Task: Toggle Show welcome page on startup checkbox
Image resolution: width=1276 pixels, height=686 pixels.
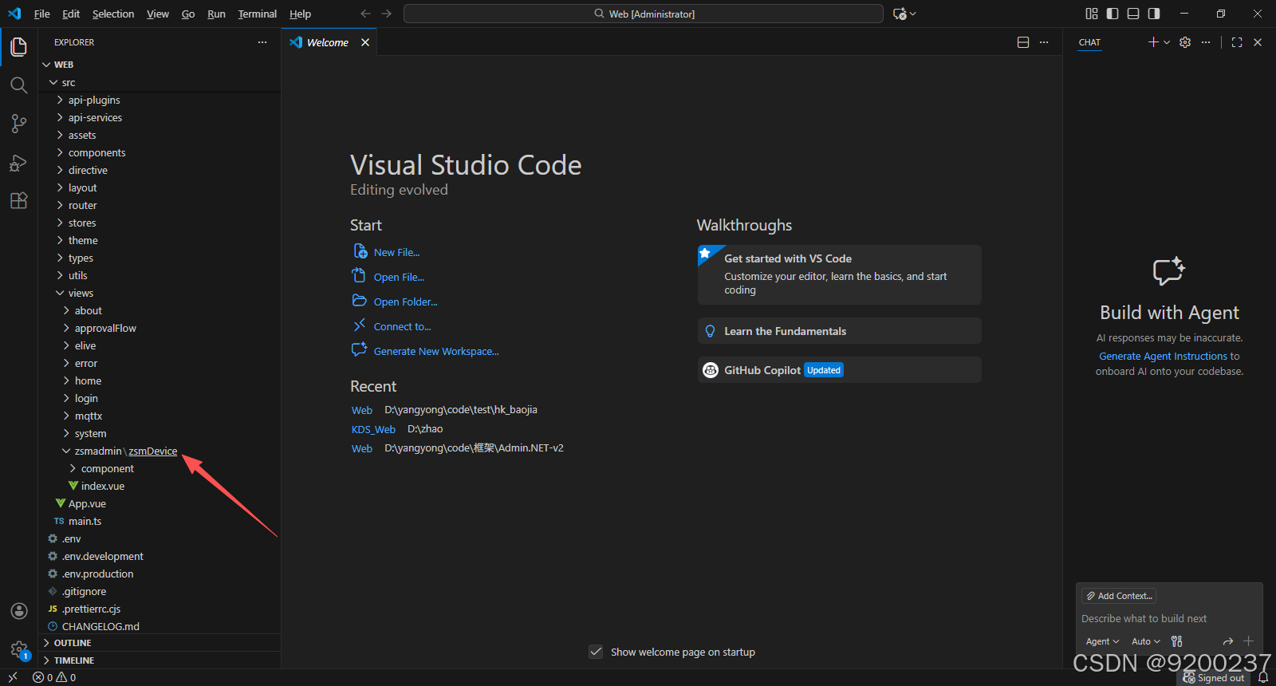Action: tap(596, 652)
